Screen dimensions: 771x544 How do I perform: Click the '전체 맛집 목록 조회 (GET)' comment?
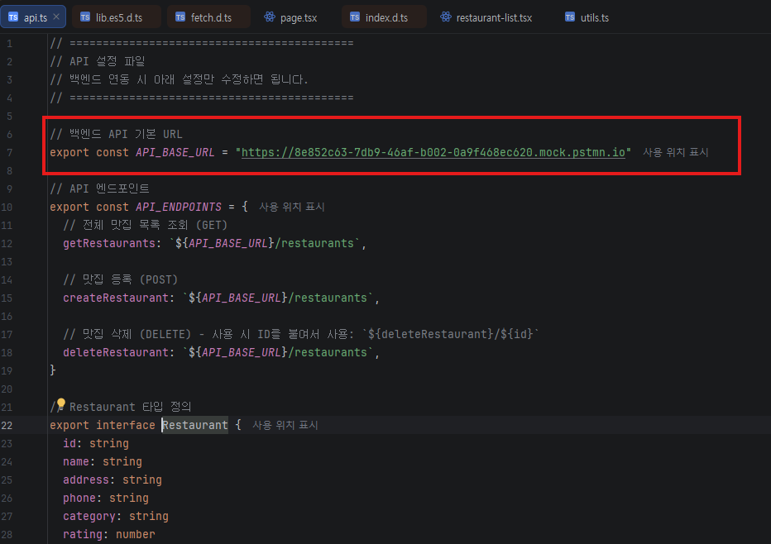(x=145, y=225)
